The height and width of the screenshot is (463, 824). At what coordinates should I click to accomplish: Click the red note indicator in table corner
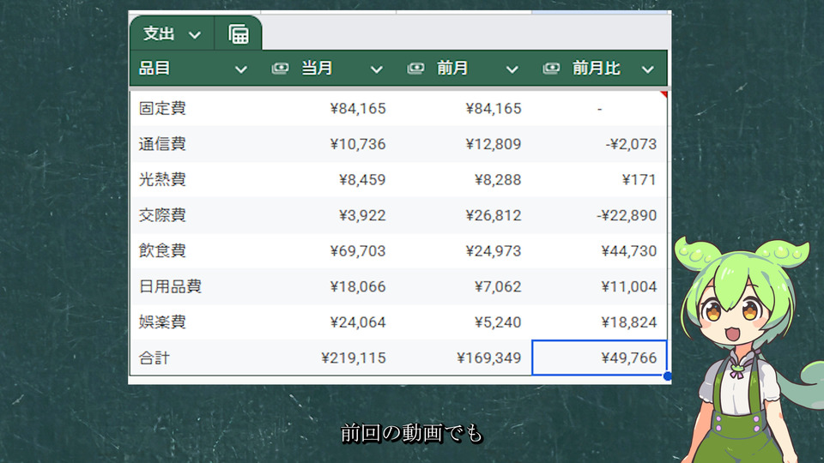point(663,94)
